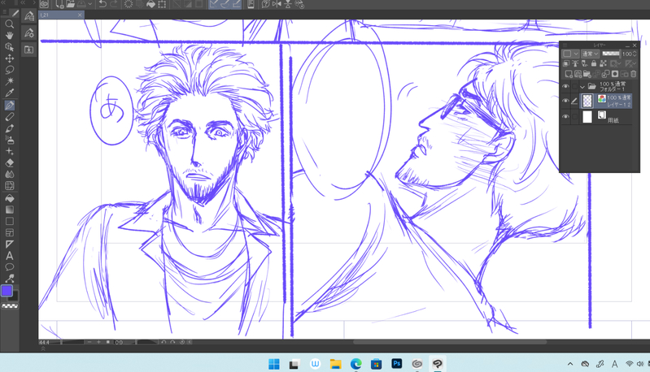The image size is (650, 372).
Task: Open the ruler visibility dropdown in layer panel
Action: (x=630, y=63)
